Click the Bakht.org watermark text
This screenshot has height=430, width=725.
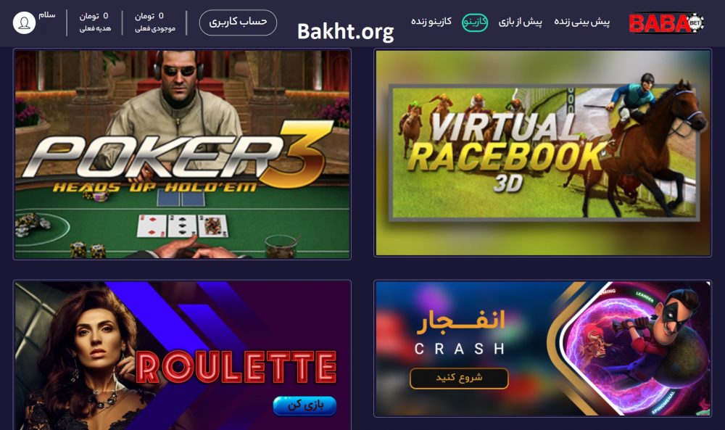pos(345,32)
